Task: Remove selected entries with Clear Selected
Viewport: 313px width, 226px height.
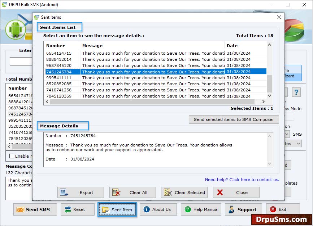Action: [x=184, y=193]
